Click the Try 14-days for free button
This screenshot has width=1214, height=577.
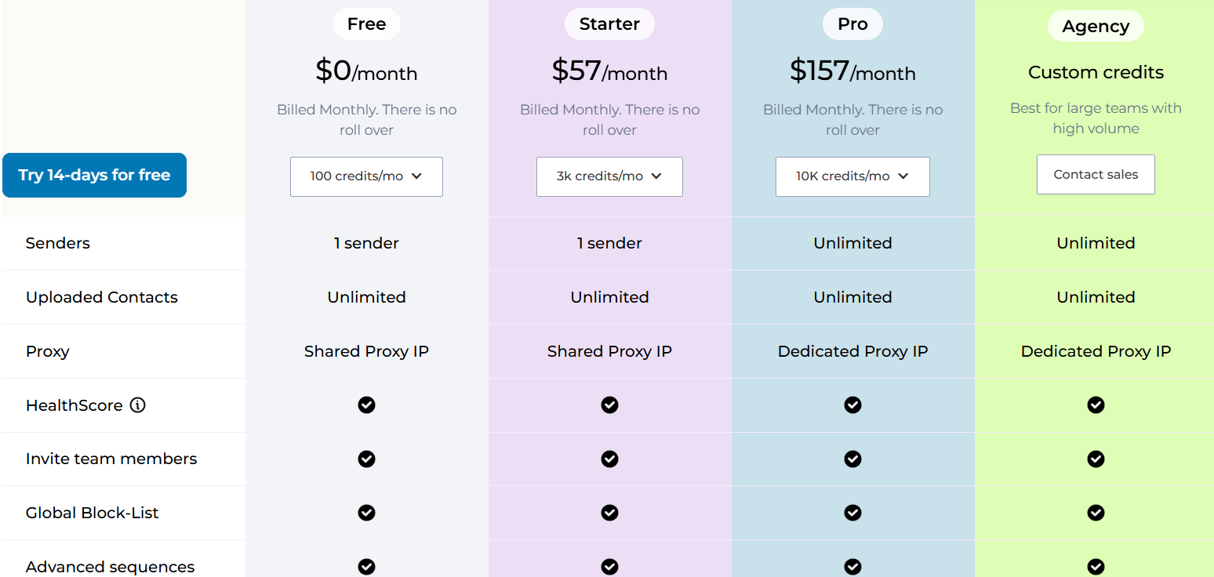pyautogui.click(x=94, y=175)
